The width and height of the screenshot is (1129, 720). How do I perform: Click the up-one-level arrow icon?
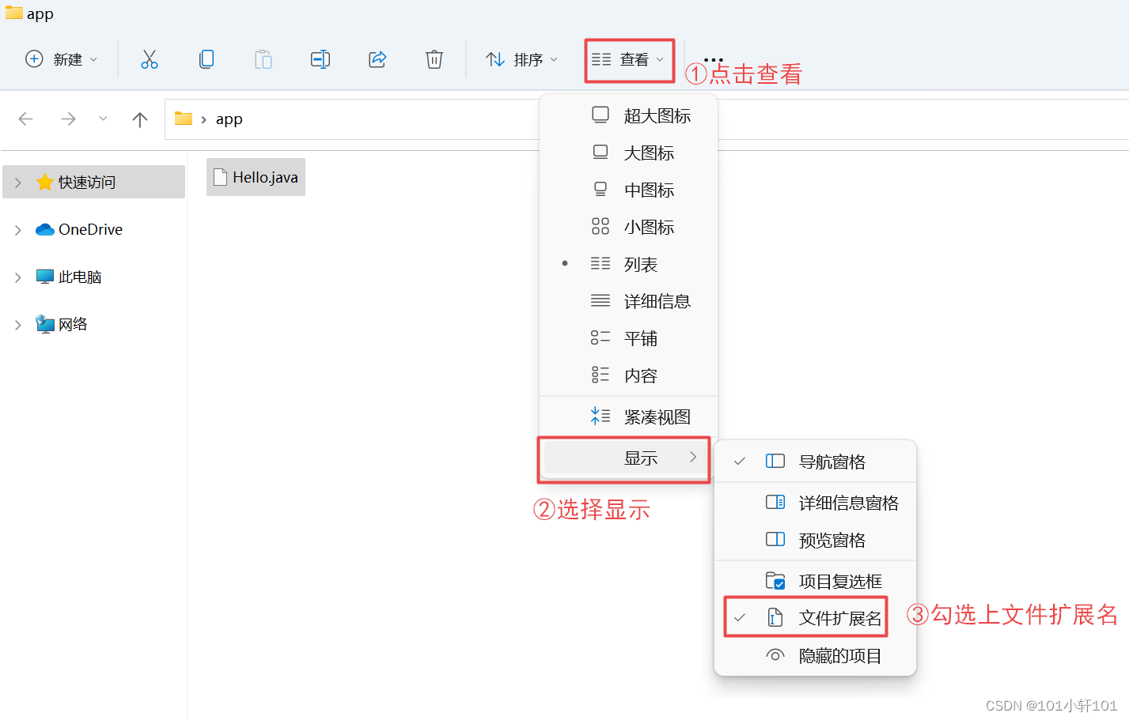click(x=139, y=119)
